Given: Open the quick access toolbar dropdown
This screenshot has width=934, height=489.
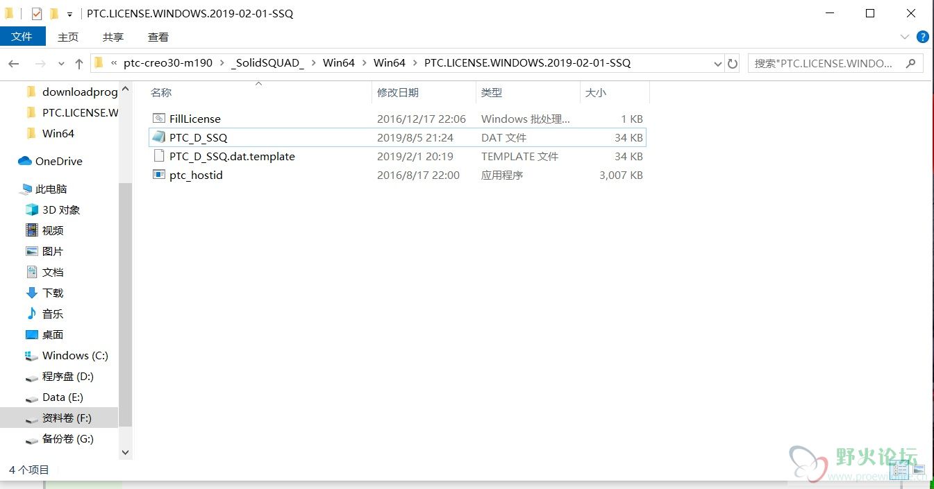Looking at the screenshot, I should pos(69,14).
